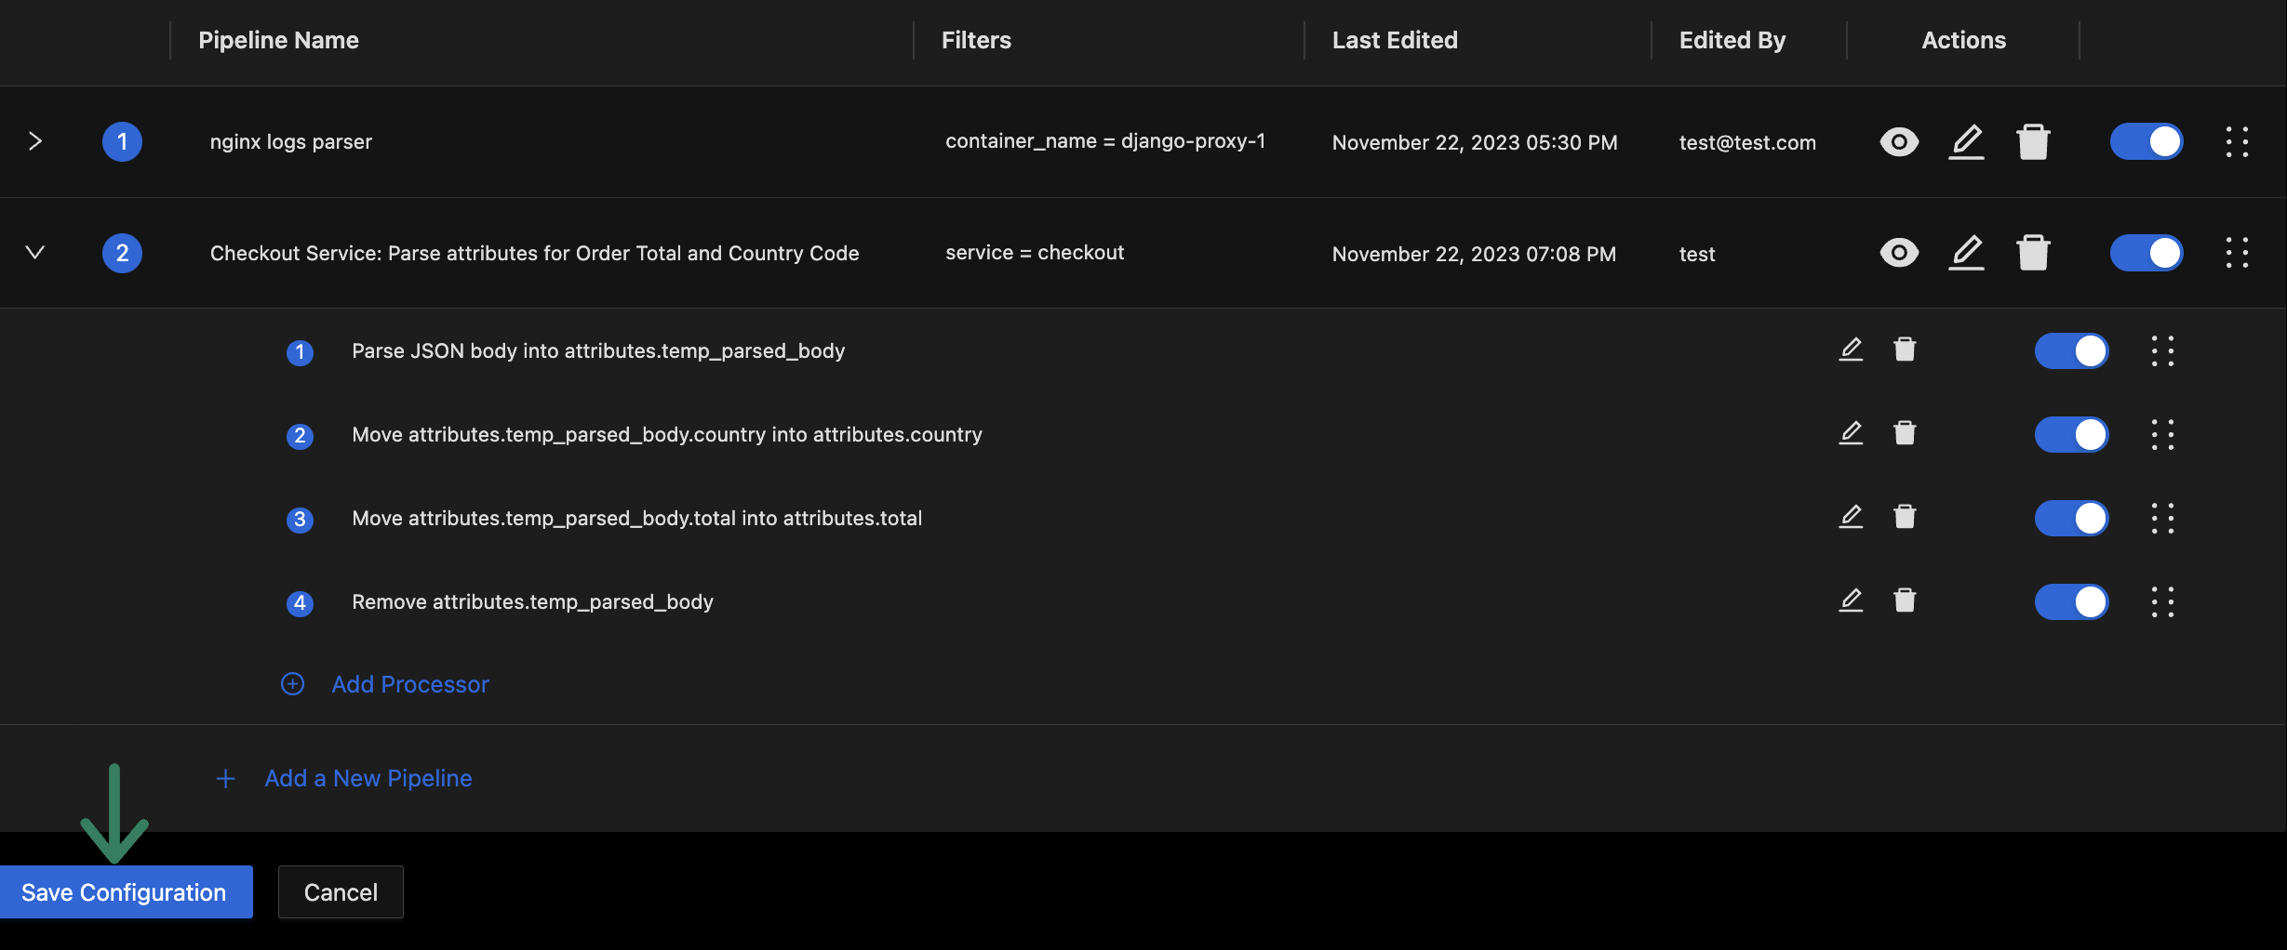Toggle off the Move country processor

coord(2071,435)
